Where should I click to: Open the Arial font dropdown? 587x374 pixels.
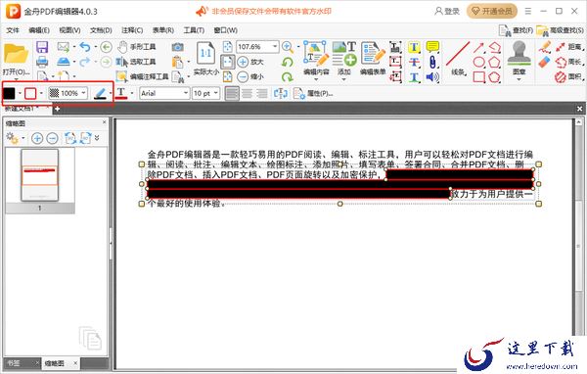(185, 93)
